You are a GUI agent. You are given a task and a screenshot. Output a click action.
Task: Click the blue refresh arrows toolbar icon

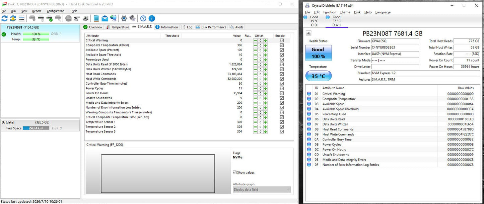click(x=4, y=18)
